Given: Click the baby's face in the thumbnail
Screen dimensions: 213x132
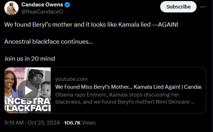Looking at the screenshot, I should coord(46,89).
